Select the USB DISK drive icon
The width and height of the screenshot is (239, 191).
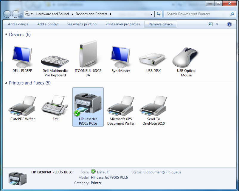point(153,59)
